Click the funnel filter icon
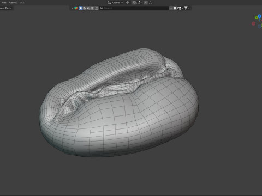The image size is (262, 196). (186, 8)
